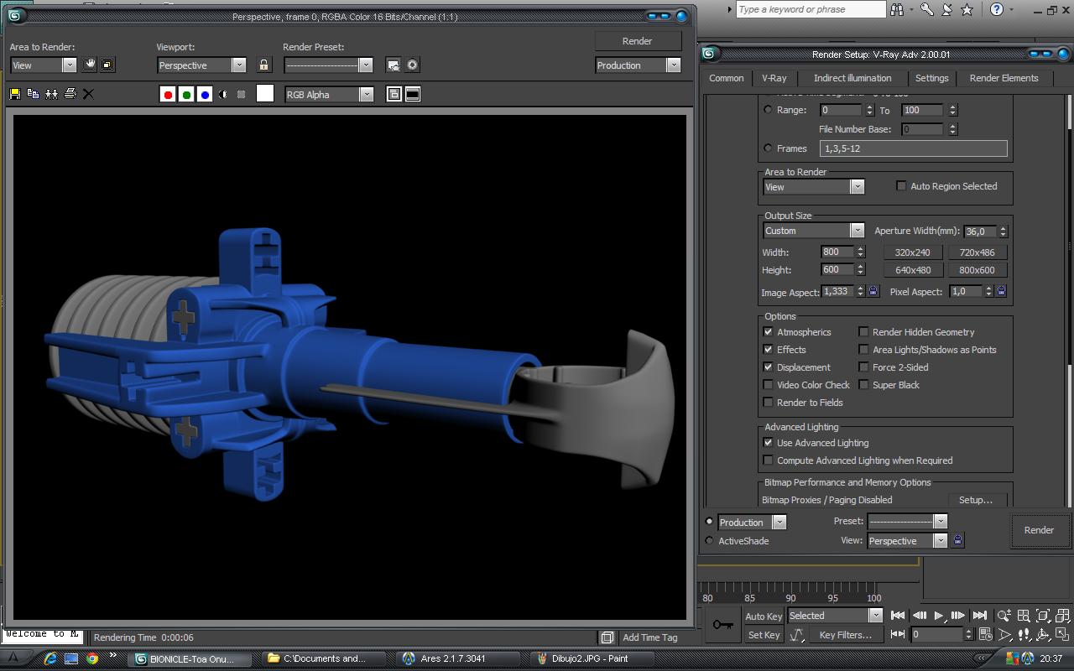
Task: Uncheck Use Advanced Lighting checkbox
Action: (x=768, y=443)
